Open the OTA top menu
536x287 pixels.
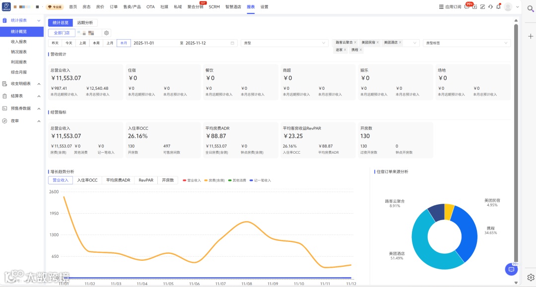(x=150, y=7)
